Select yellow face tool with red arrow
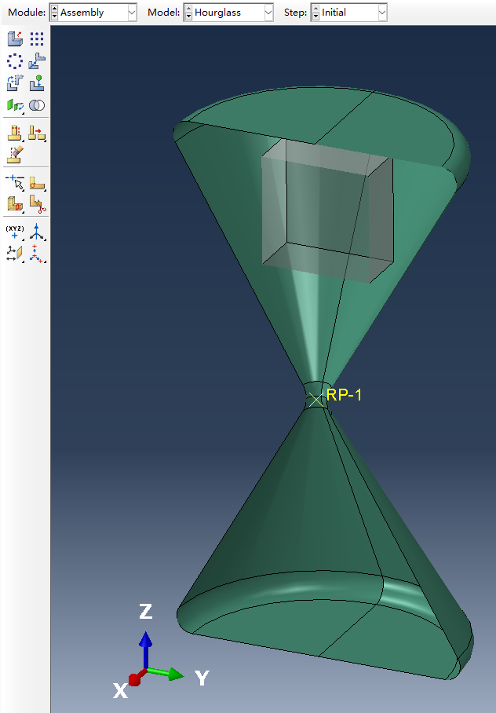 [x=37, y=133]
